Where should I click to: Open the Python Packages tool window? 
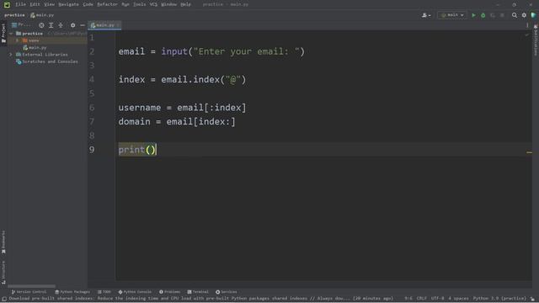click(x=72, y=292)
